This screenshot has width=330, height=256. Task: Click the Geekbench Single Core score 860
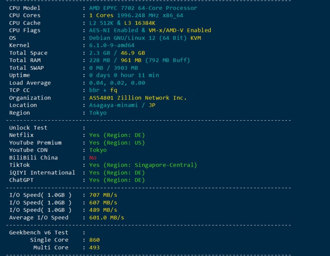tap(94, 240)
